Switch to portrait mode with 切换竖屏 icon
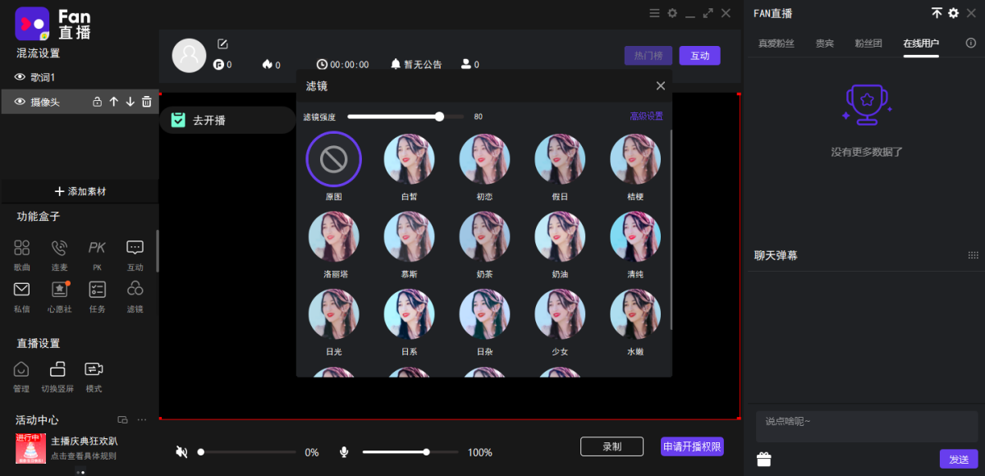 (57, 369)
